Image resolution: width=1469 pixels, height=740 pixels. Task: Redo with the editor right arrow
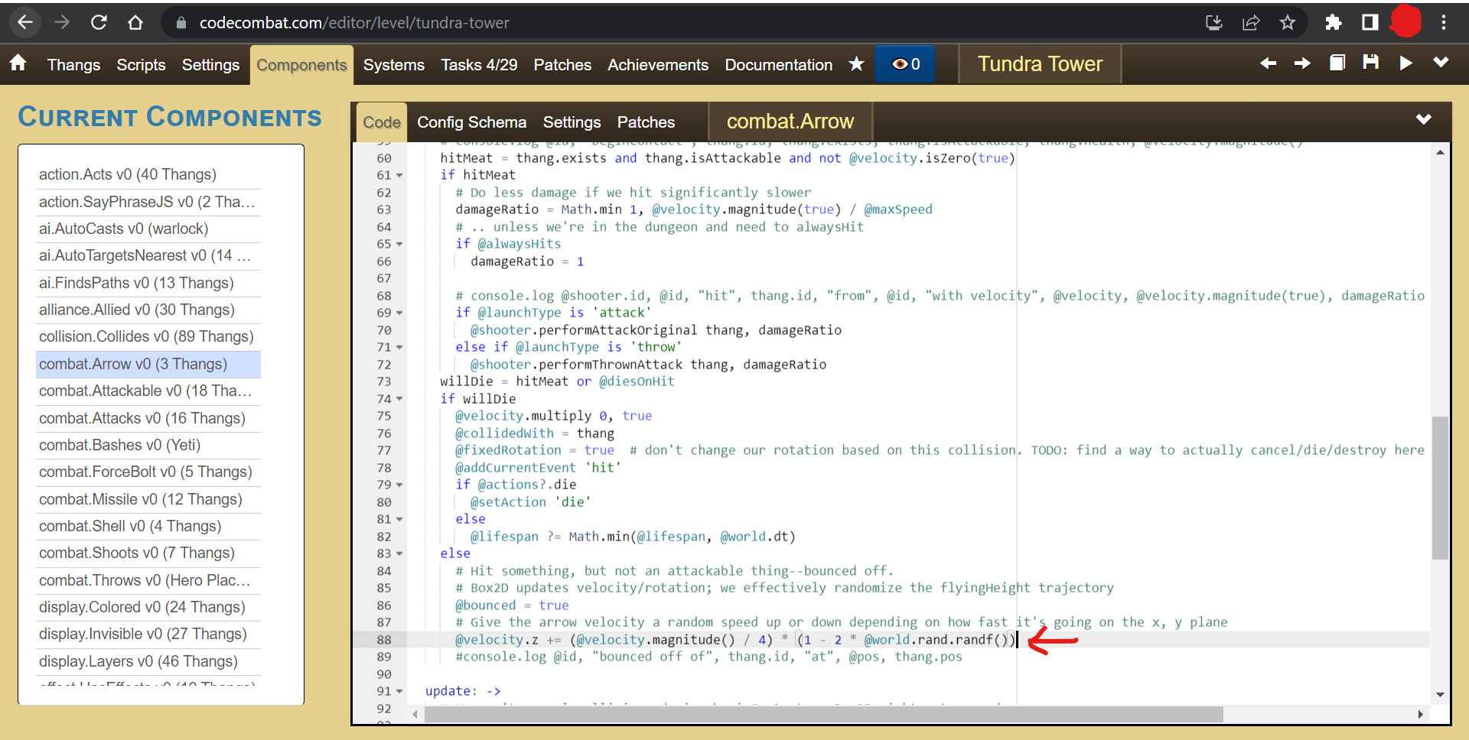(x=1302, y=63)
